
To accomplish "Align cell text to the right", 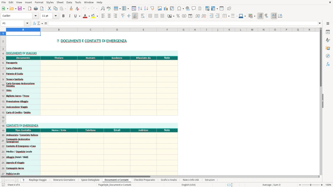I will (115, 16).
